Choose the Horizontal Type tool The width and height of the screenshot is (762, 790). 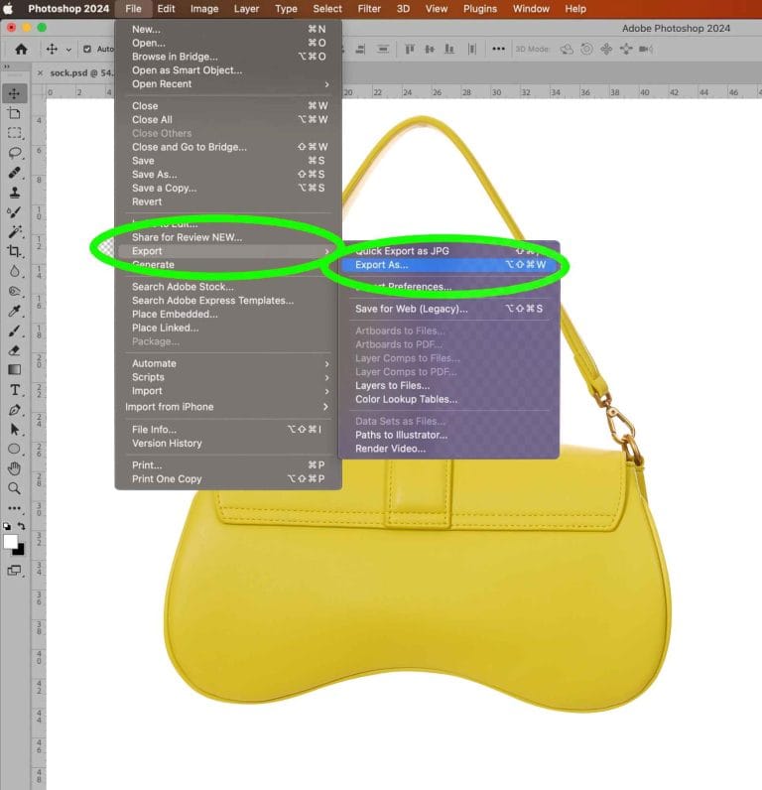point(14,390)
